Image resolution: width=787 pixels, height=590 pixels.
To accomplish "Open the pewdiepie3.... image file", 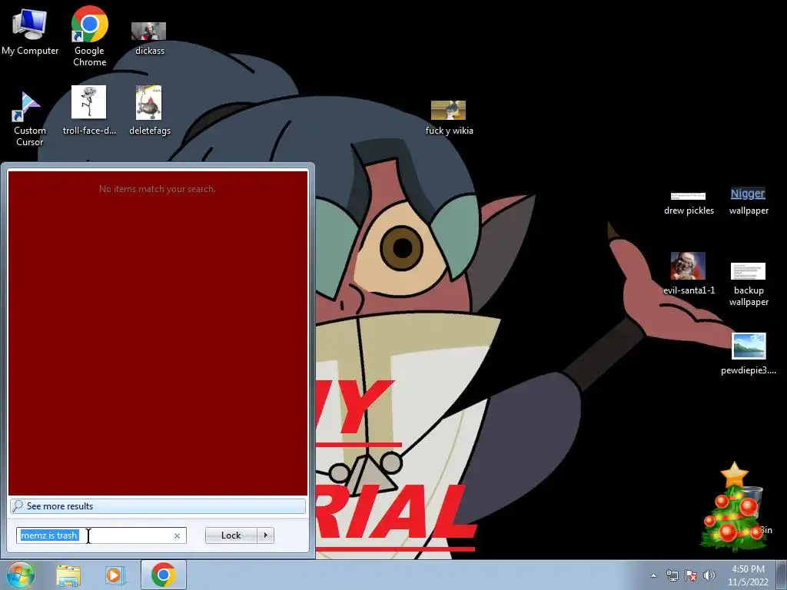I will pos(749,353).
